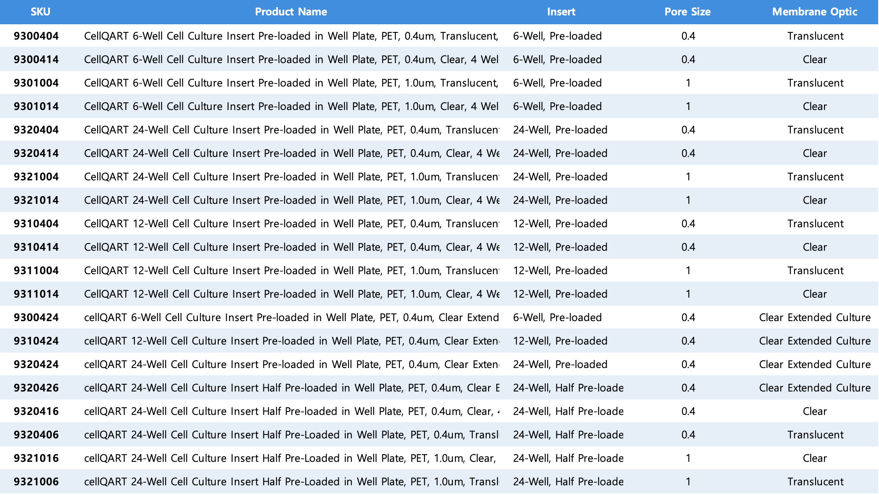Click Membrane Optic cell in row 9311004

click(815, 271)
